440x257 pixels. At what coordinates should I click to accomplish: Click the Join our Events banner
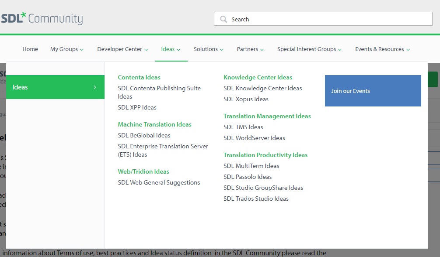373,91
